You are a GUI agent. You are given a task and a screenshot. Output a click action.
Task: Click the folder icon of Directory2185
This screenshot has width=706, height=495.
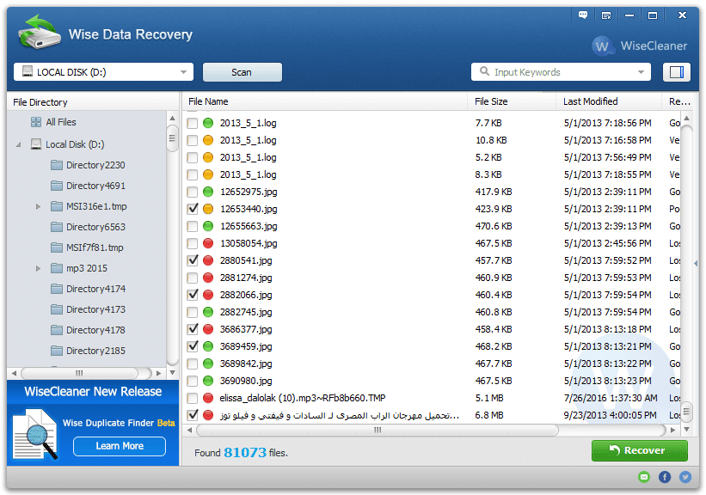57,351
